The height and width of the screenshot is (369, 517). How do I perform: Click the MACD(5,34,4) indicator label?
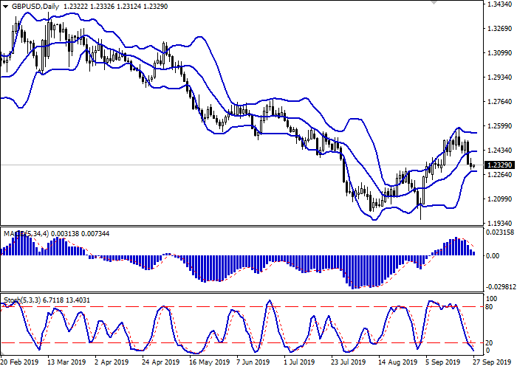click(27, 234)
